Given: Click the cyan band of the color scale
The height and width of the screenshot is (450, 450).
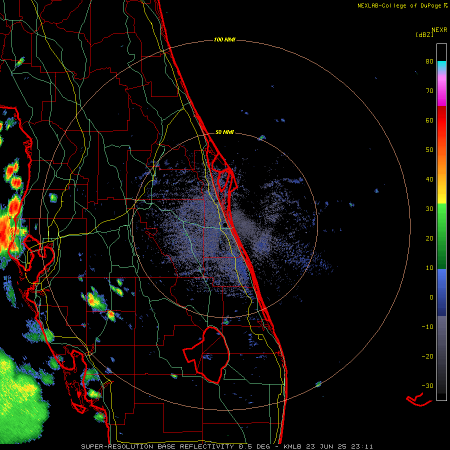Looking at the screenshot, I should coord(441,65).
